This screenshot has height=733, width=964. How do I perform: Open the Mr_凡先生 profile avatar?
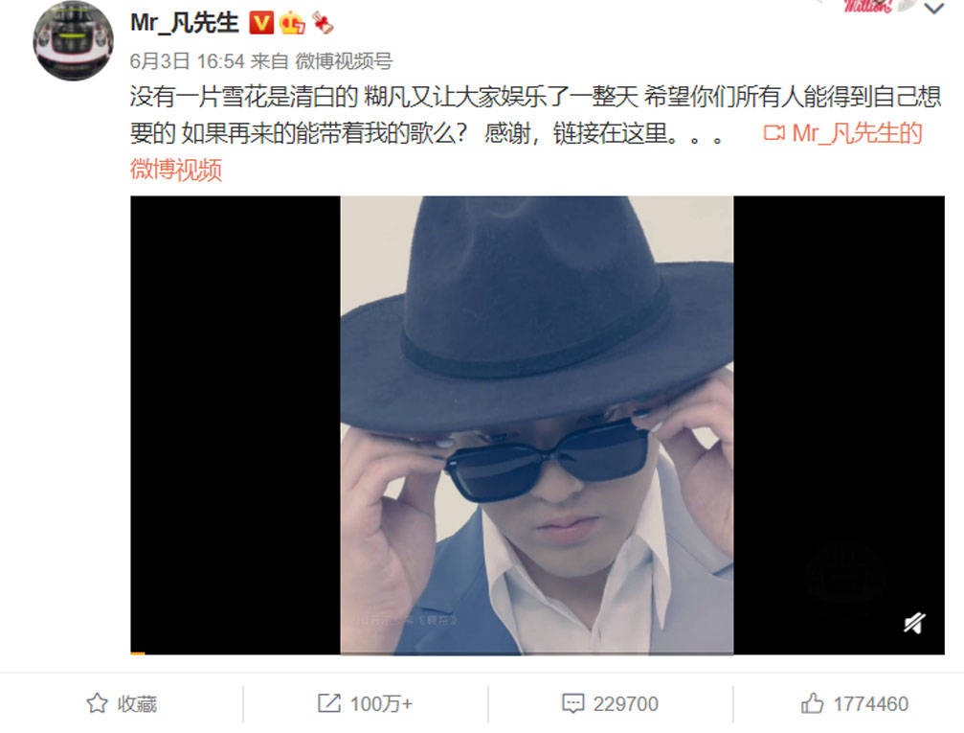[x=73, y=40]
